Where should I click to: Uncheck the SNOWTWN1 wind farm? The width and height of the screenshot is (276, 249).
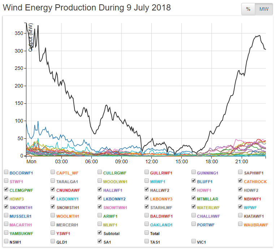pos(100,207)
